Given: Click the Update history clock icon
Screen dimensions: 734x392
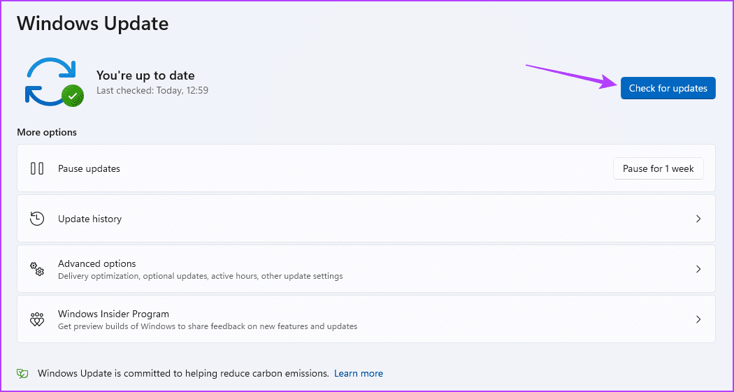Looking at the screenshot, I should coord(37,219).
